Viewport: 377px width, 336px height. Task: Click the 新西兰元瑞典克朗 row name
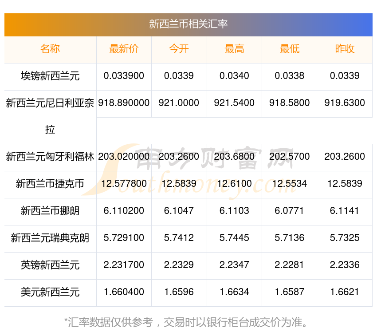pos(50,238)
